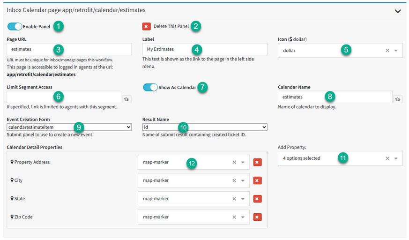Open the Event Creation Form dropdown
The height and width of the screenshot is (240, 409).
tap(69, 127)
